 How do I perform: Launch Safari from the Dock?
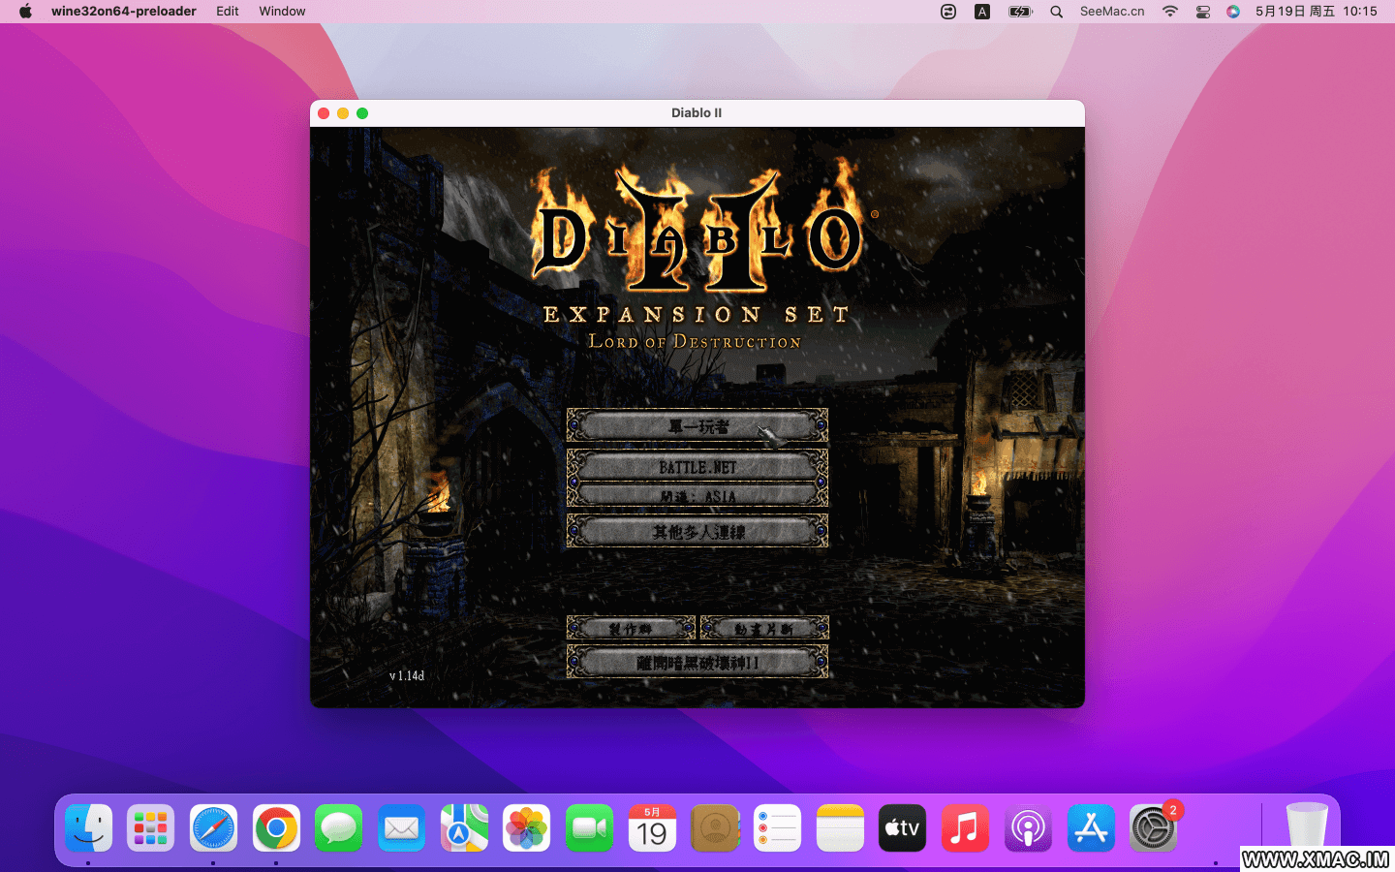(213, 828)
